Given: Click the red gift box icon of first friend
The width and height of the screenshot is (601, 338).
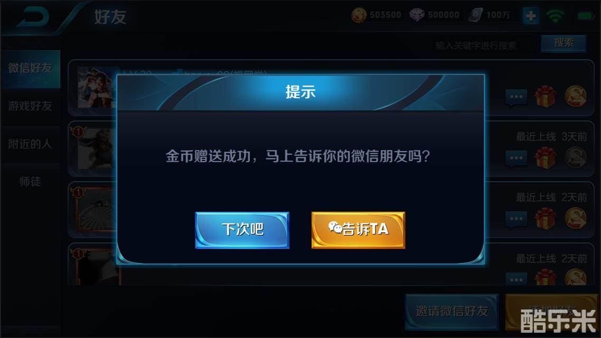Looking at the screenshot, I should click(x=546, y=97).
